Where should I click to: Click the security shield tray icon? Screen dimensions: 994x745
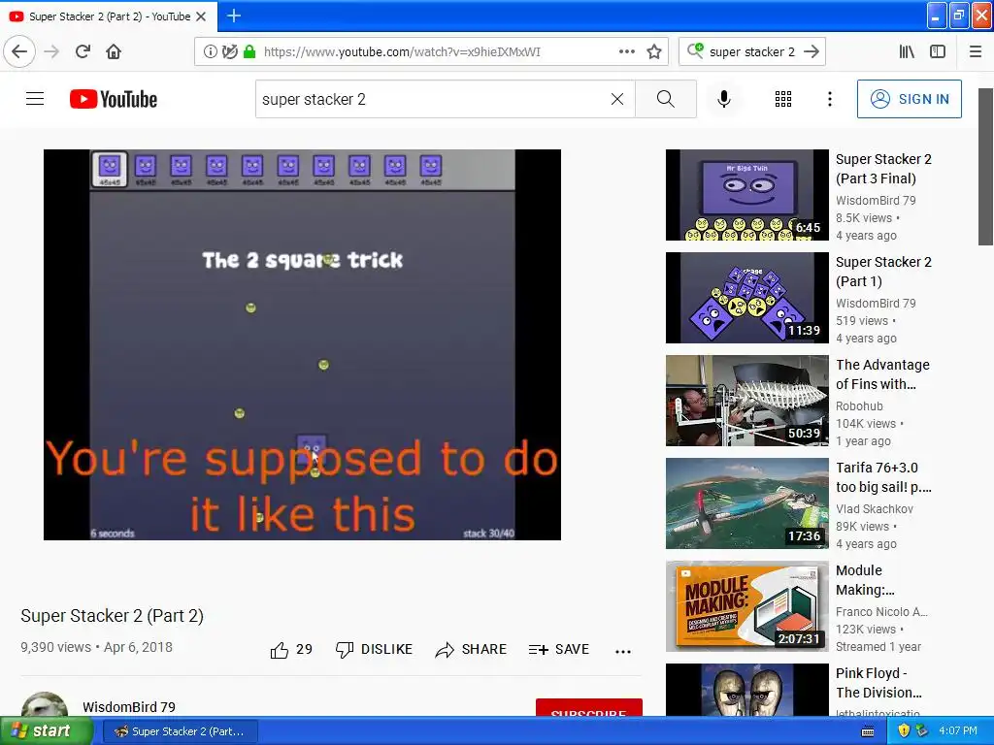point(904,731)
